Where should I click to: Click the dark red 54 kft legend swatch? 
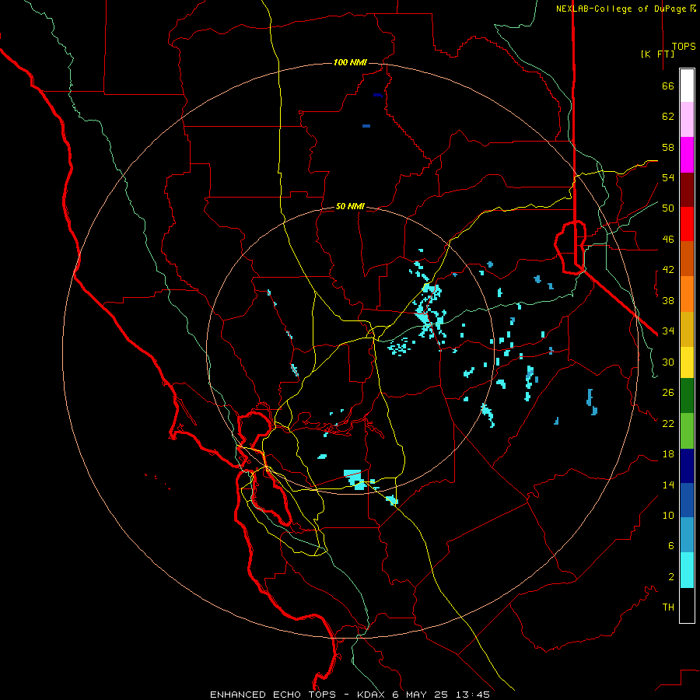[x=687, y=190]
